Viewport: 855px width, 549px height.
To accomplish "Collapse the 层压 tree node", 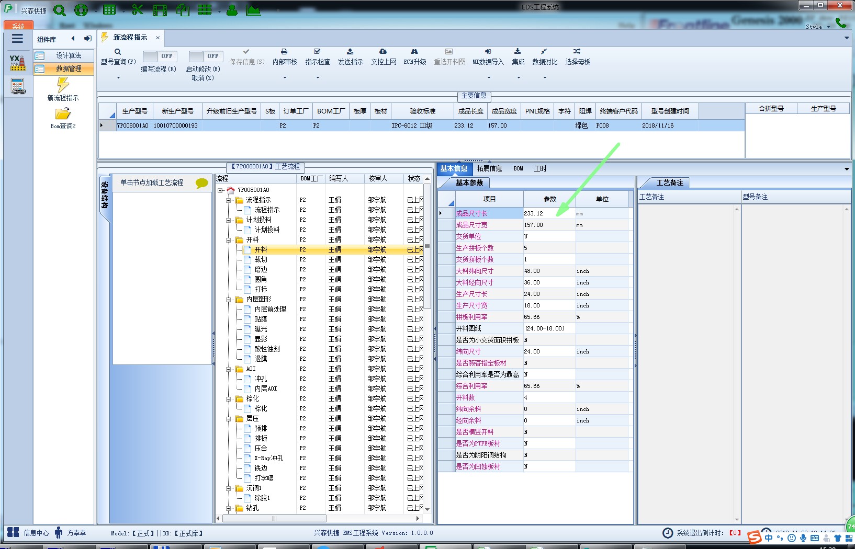I will point(229,419).
